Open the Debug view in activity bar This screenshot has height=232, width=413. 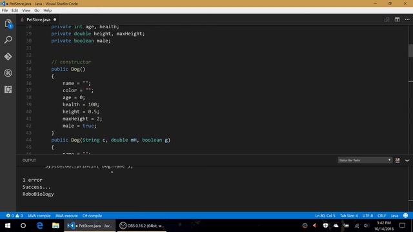point(8,73)
